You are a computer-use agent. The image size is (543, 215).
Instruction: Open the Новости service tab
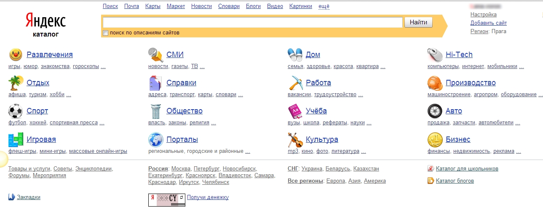(x=201, y=6)
